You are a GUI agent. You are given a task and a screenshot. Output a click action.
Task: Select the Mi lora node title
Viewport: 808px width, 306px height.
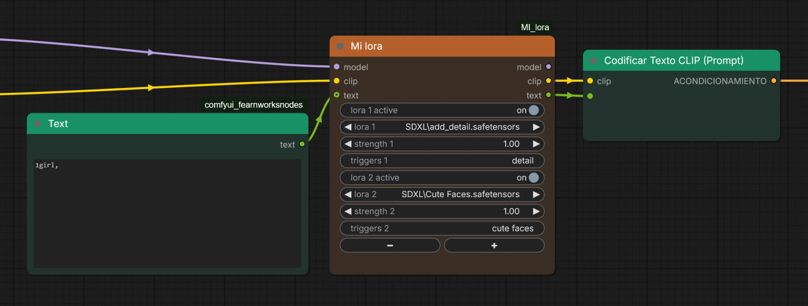[x=366, y=46]
